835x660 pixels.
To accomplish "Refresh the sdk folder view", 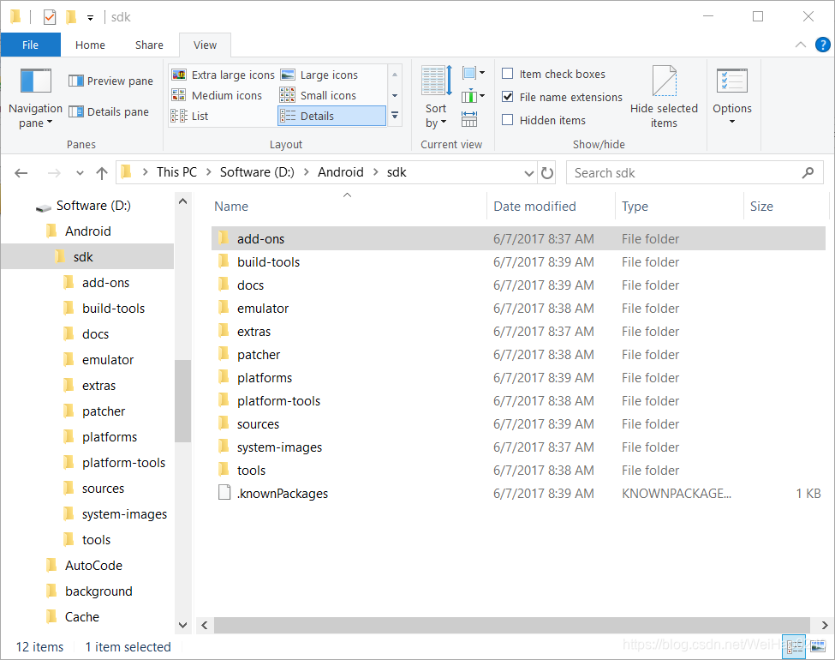I will point(547,173).
